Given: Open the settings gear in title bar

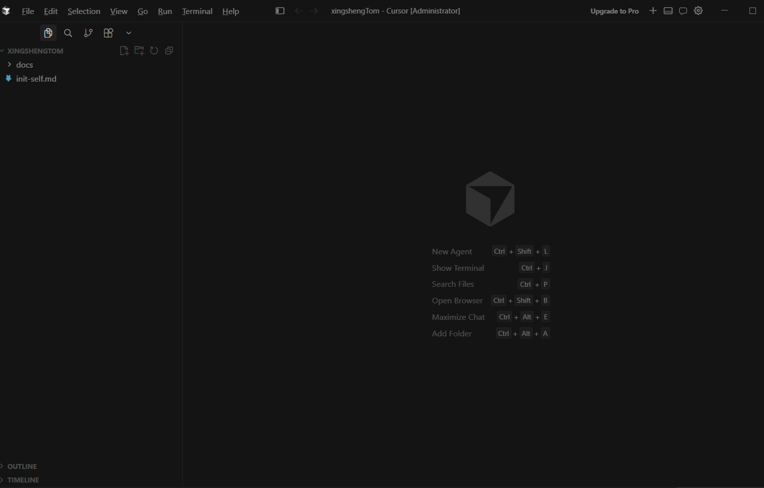Looking at the screenshot, I should pos(698,11).
